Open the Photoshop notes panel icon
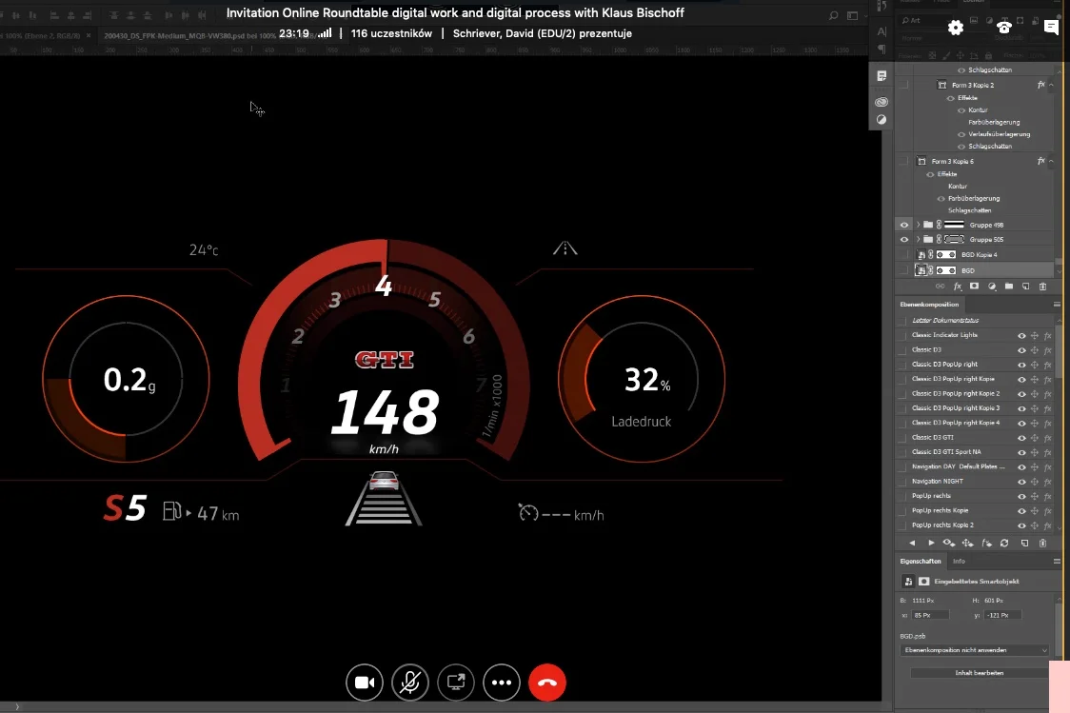This screenshot has width=1070, height=713. point(882,76)
